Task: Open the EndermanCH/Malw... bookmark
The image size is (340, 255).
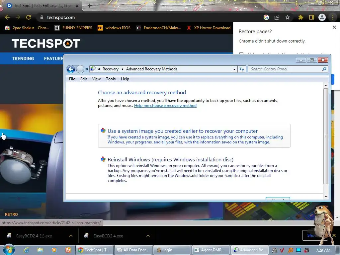Action: (x=158, y=28)
